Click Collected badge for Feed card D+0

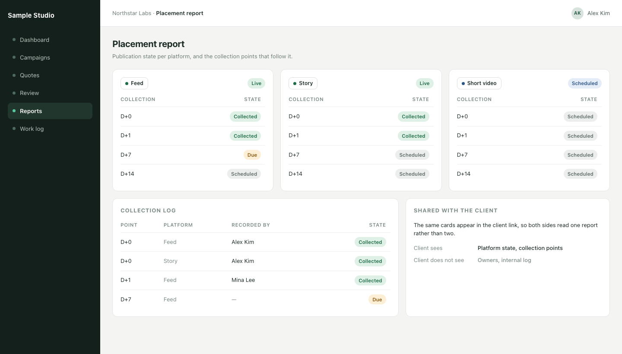245,117
